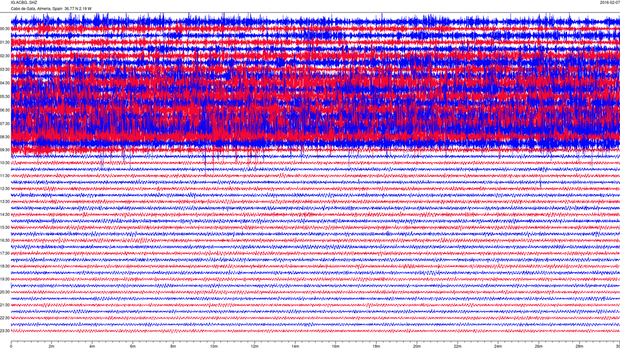The image size is (620, 349).
Task: Select the 18:30 time row label
Action: 5,266
